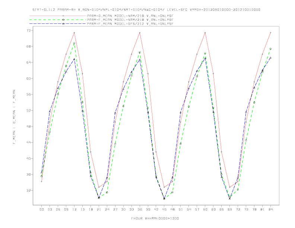The height and width of the screenshot is (228, 295).
Task: Click y-axis tick label 68
Action: pos(29,47)
